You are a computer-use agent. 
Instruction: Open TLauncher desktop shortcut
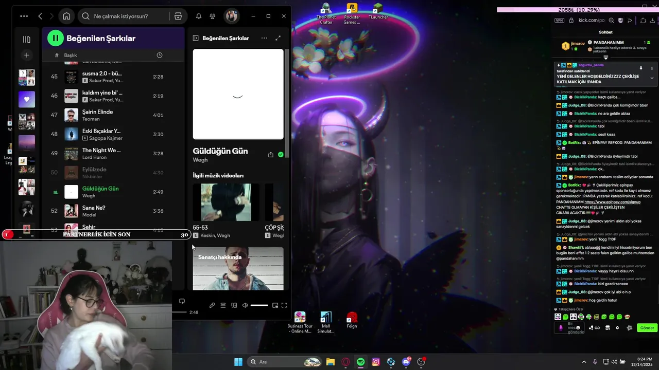click(378, 11)
